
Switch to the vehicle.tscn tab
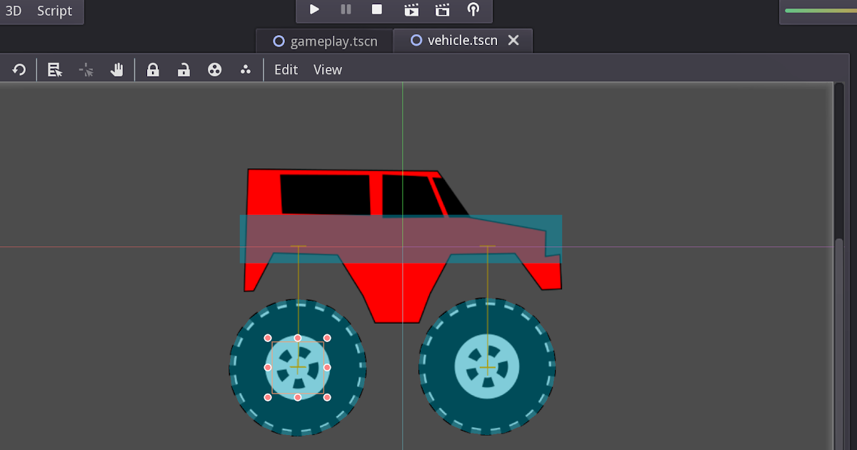457,41
